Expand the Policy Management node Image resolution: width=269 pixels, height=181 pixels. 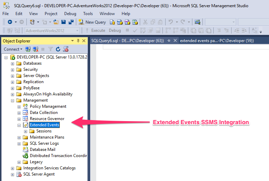(19, 107)
